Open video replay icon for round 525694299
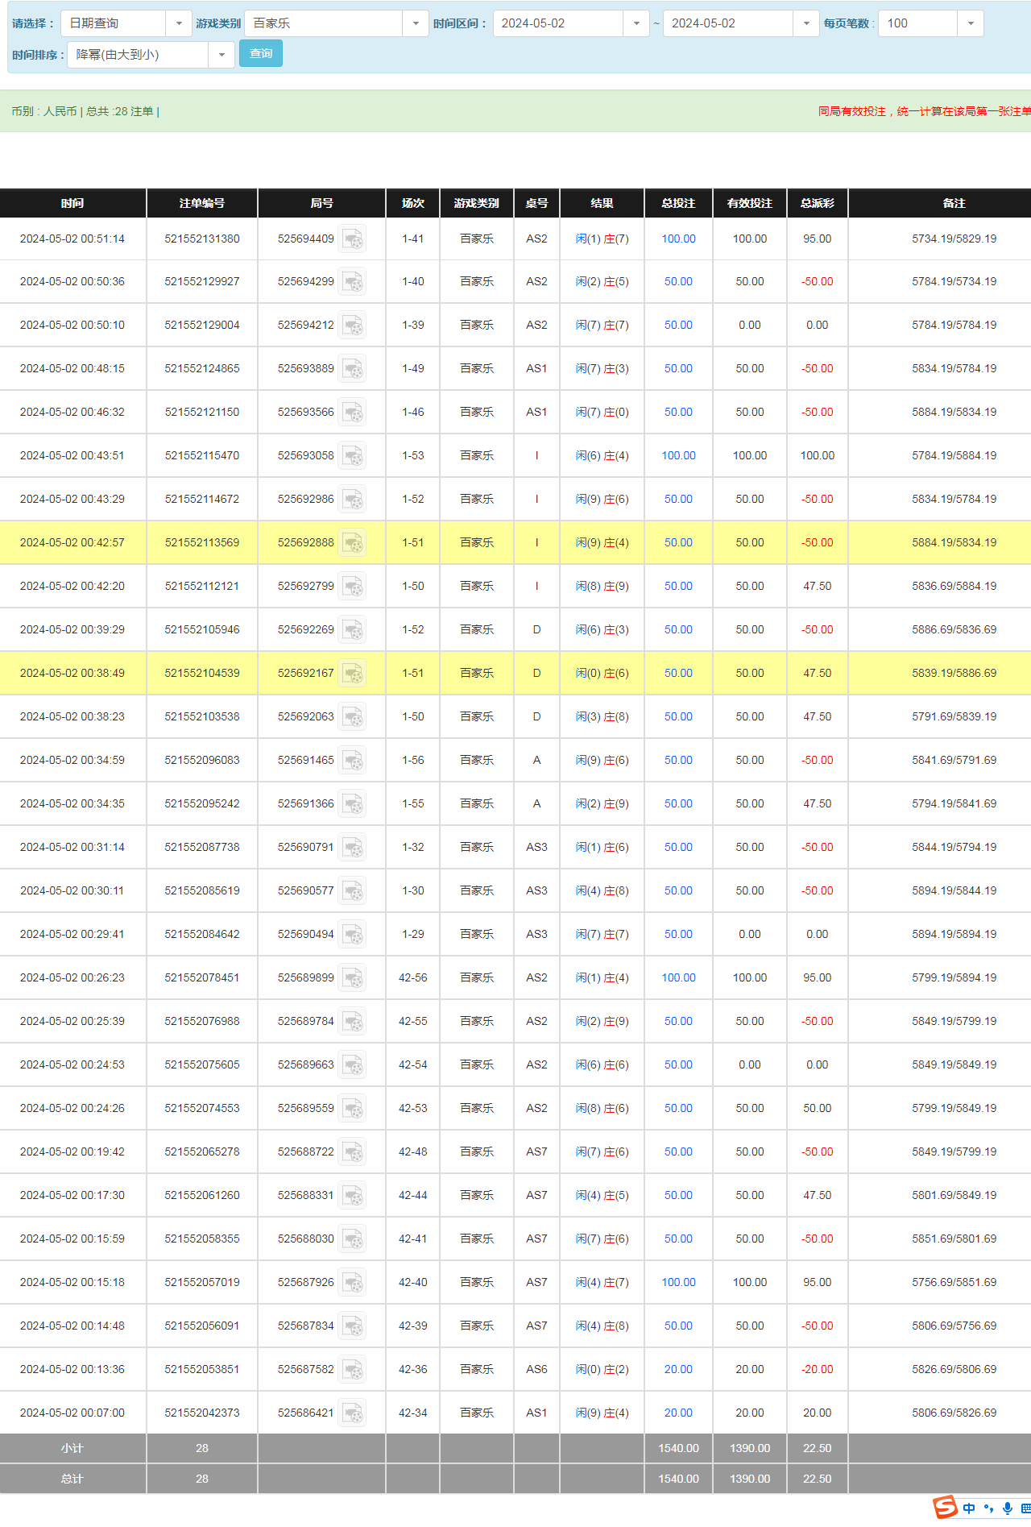The image size is (1031, 1527). [352, 282]
